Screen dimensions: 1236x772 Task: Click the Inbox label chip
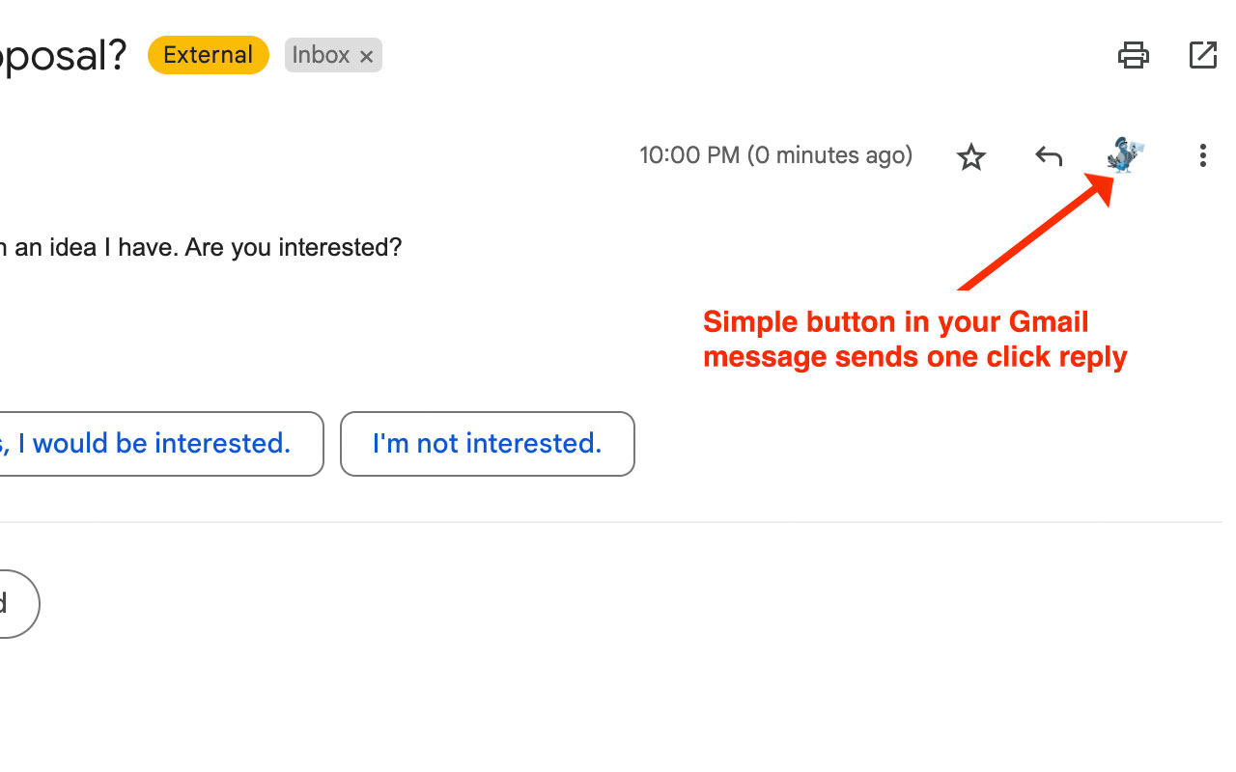pos(321,55)
